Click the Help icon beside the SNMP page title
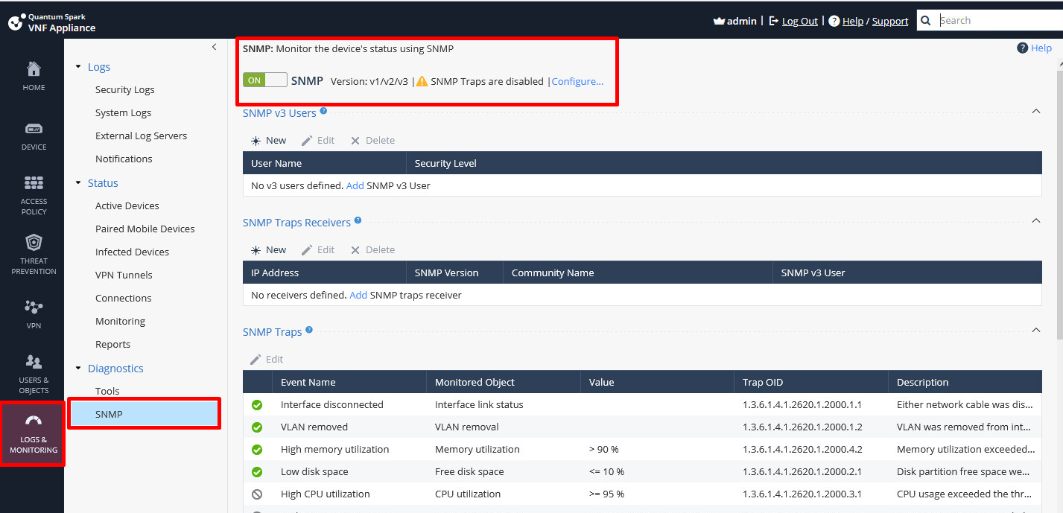 [1022, 48]
